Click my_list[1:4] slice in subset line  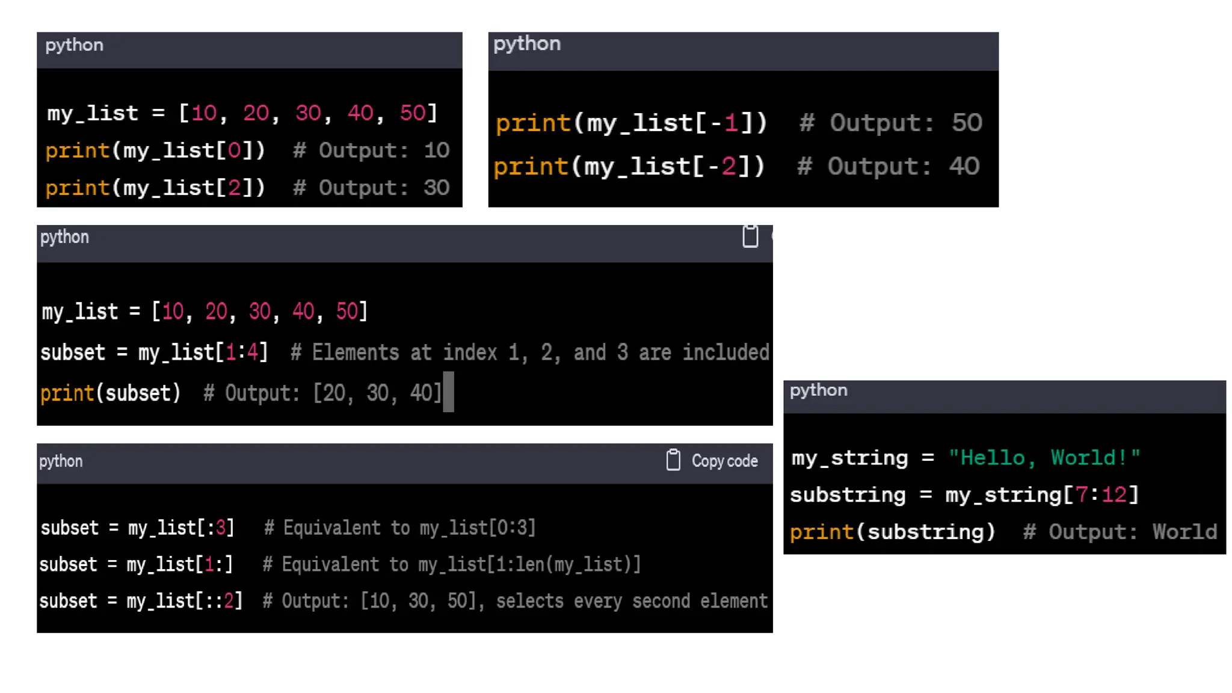tap(203, 353)
